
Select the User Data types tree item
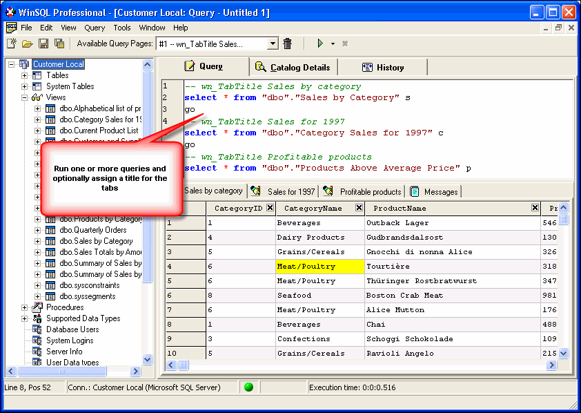tap(72, 362)
